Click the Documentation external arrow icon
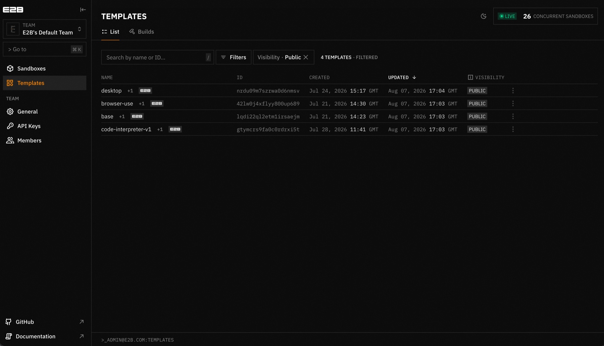 tap(82, 336)
